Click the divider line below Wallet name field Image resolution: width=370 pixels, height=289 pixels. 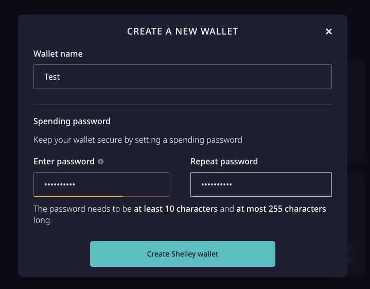[183, 105]
